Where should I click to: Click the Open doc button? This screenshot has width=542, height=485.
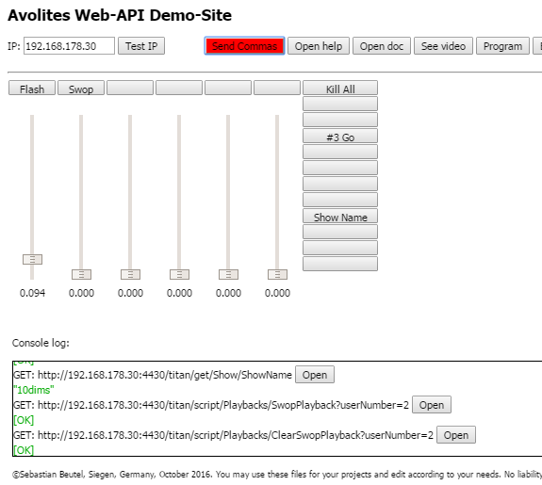click(382, 46)
